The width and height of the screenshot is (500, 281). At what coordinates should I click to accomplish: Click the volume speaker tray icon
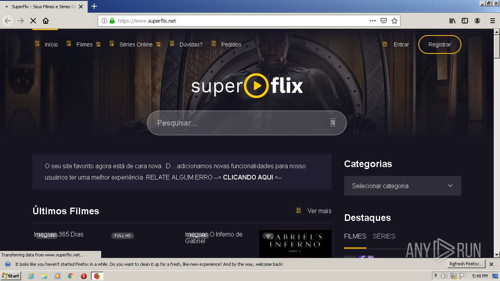click(444, 276)
